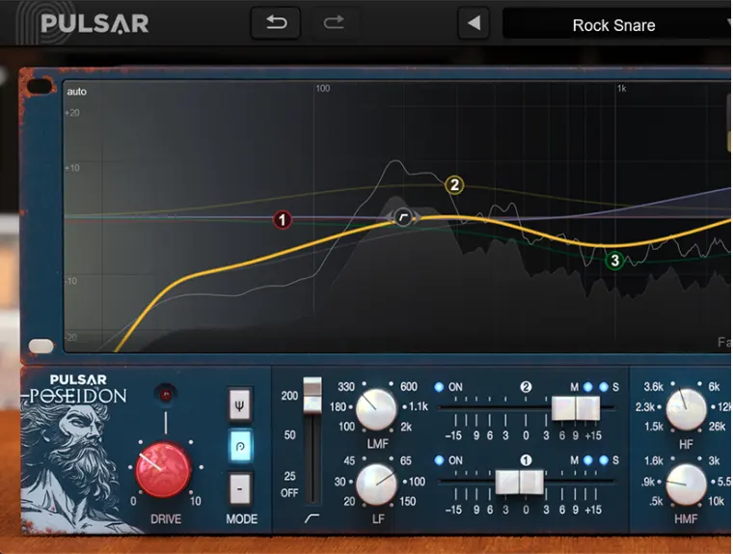This screenshot has height=554, width=733.
Task: Click the band 2 gain fader handle
Action: [575, 408]
